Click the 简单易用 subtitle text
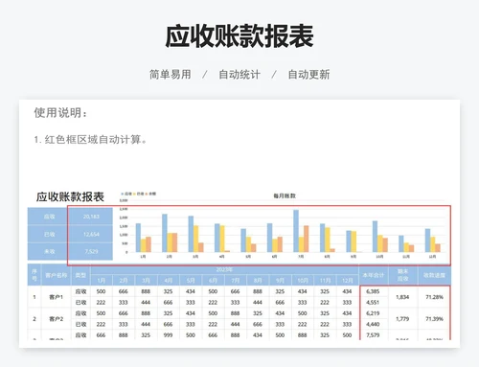Screen dimensions: 479x367 pos(171,75)
